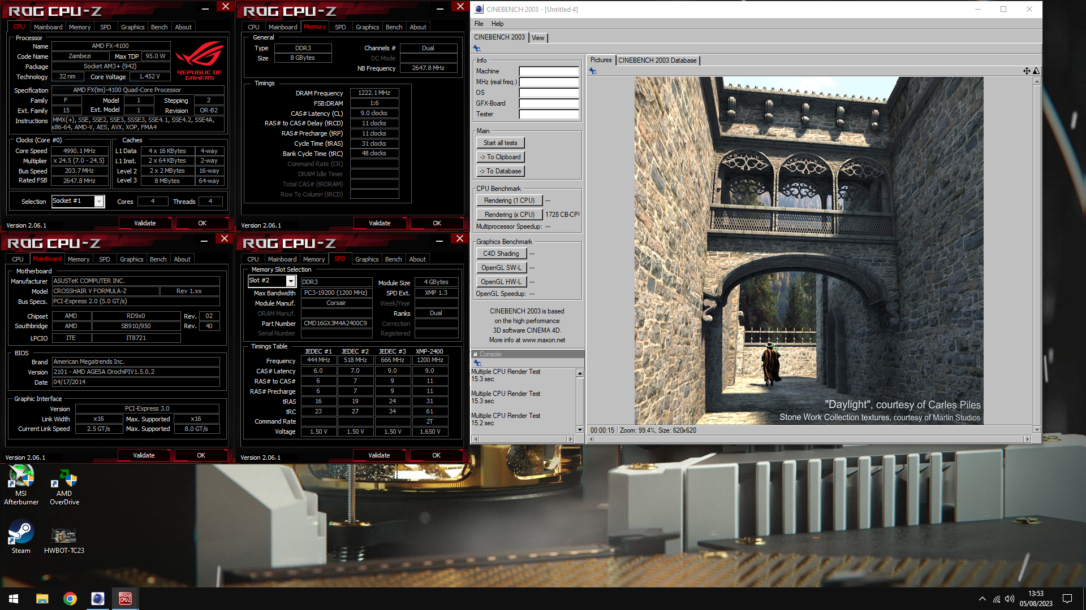Click the console scrollbar up arrow

coord(580,373)
